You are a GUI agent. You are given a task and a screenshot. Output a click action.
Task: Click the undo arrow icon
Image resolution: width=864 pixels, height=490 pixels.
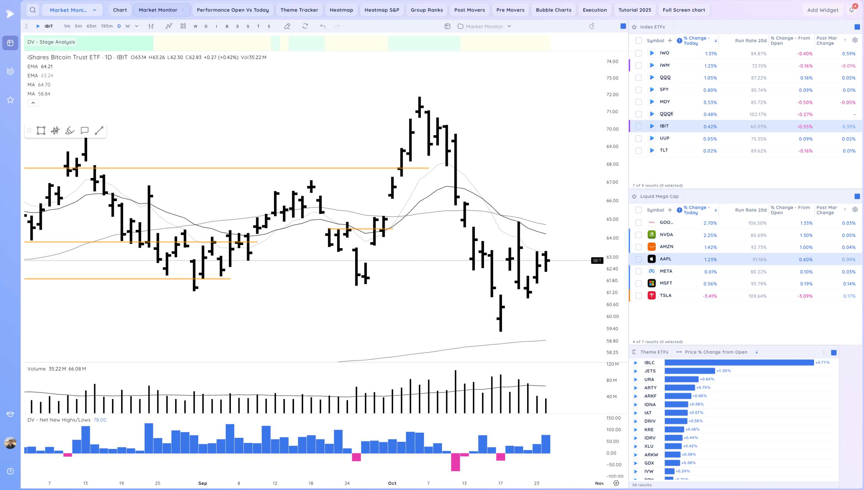323,26
